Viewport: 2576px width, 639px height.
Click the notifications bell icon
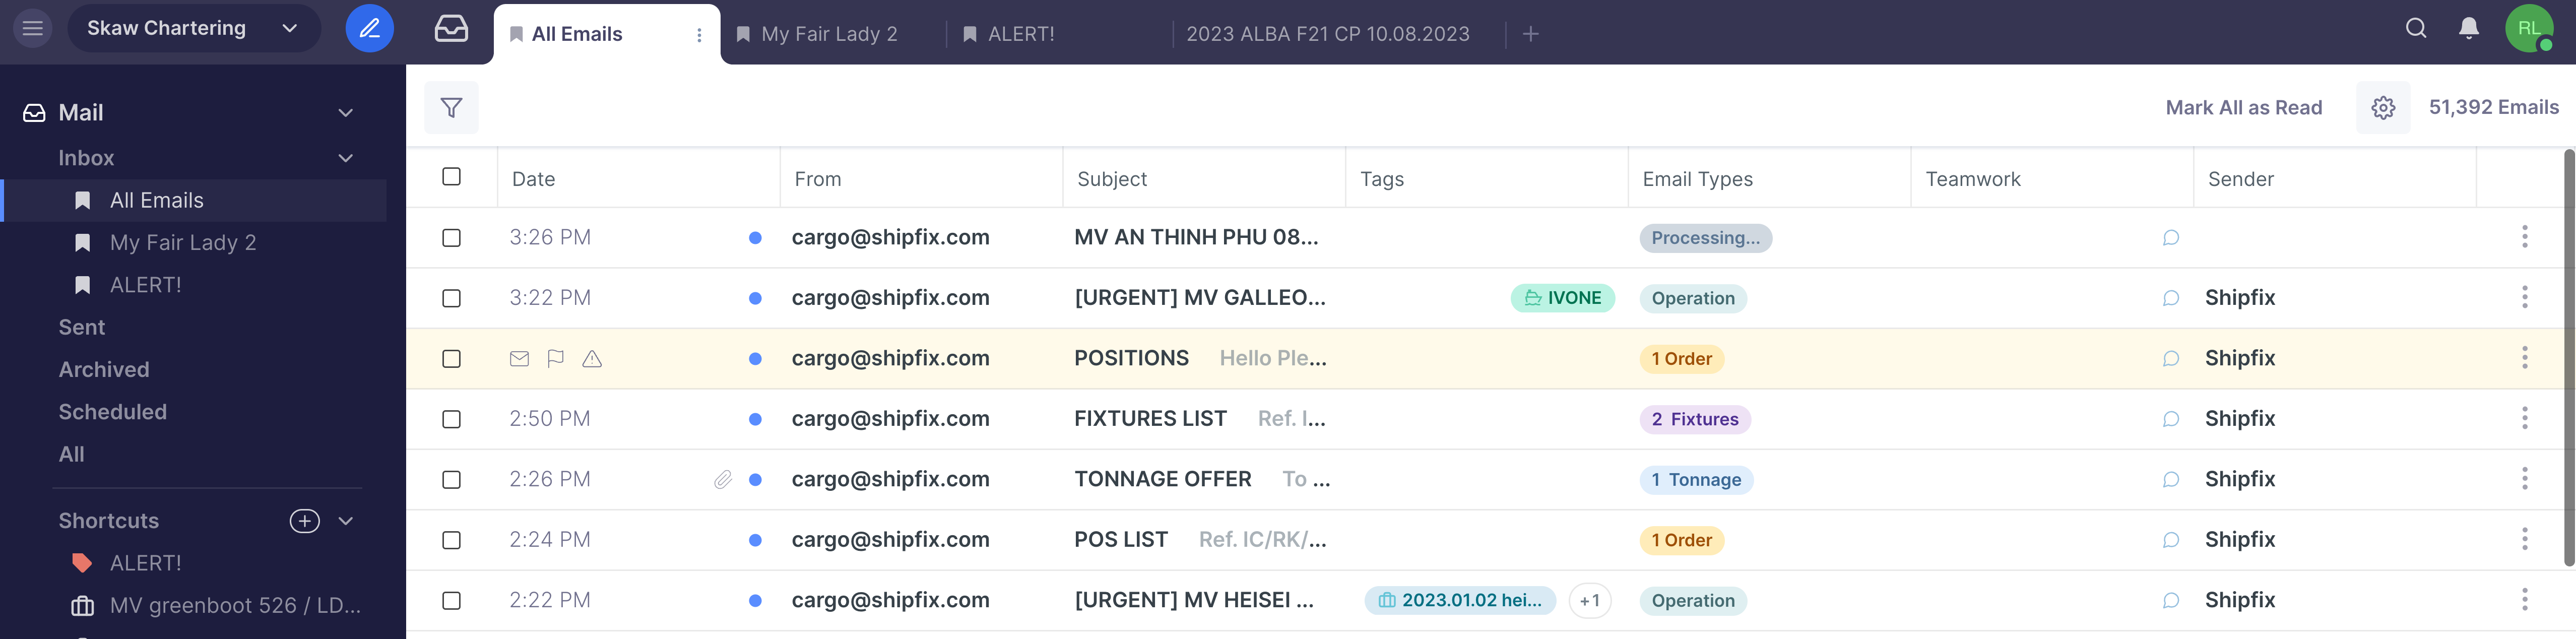pos(2469,29)
